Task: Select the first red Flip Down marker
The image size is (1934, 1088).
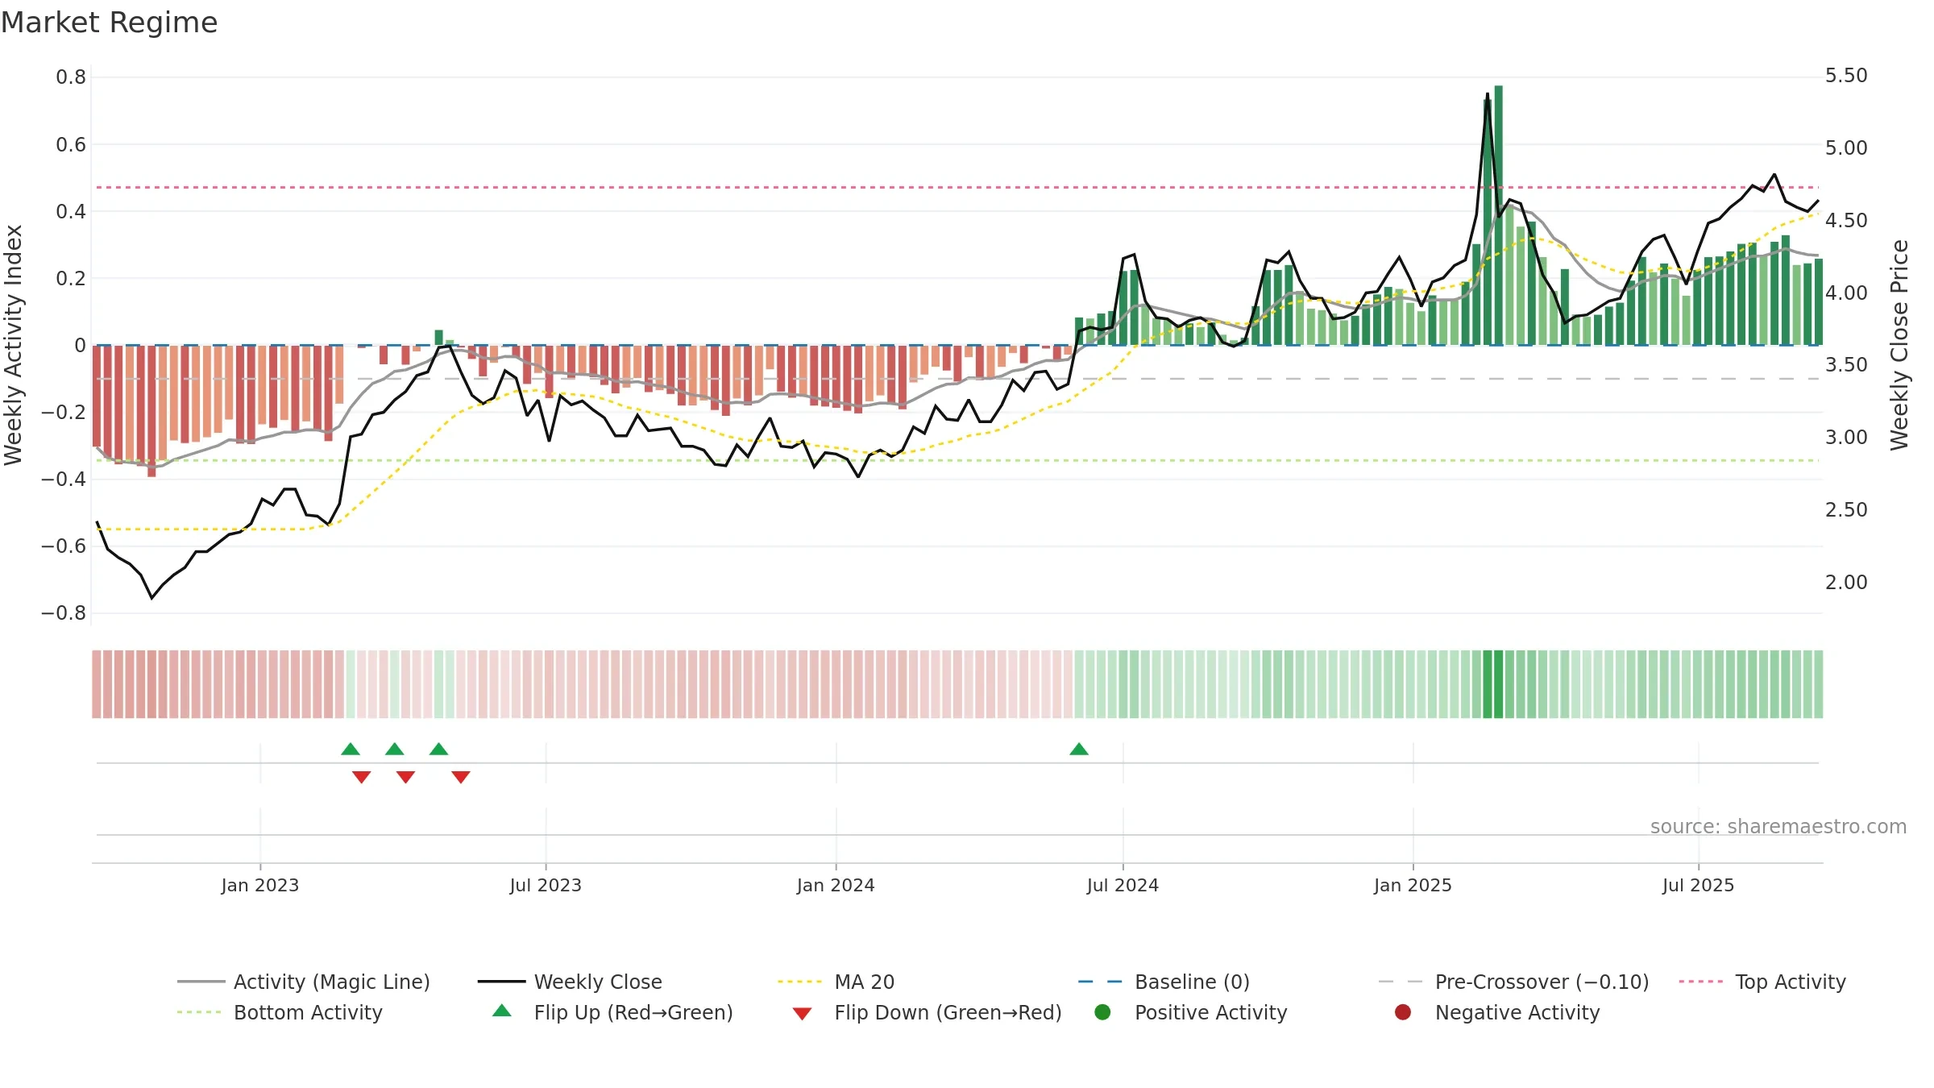Action: coord(362,777)
